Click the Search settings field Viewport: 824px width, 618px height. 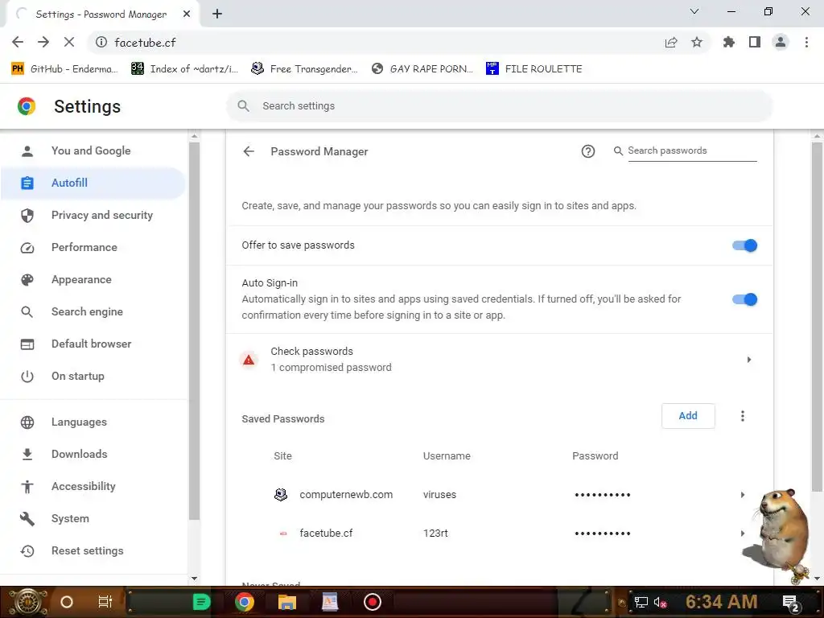coord(499,106)
